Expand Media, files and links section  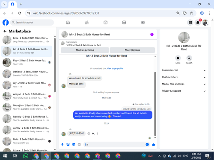click(x=184, y=84)
